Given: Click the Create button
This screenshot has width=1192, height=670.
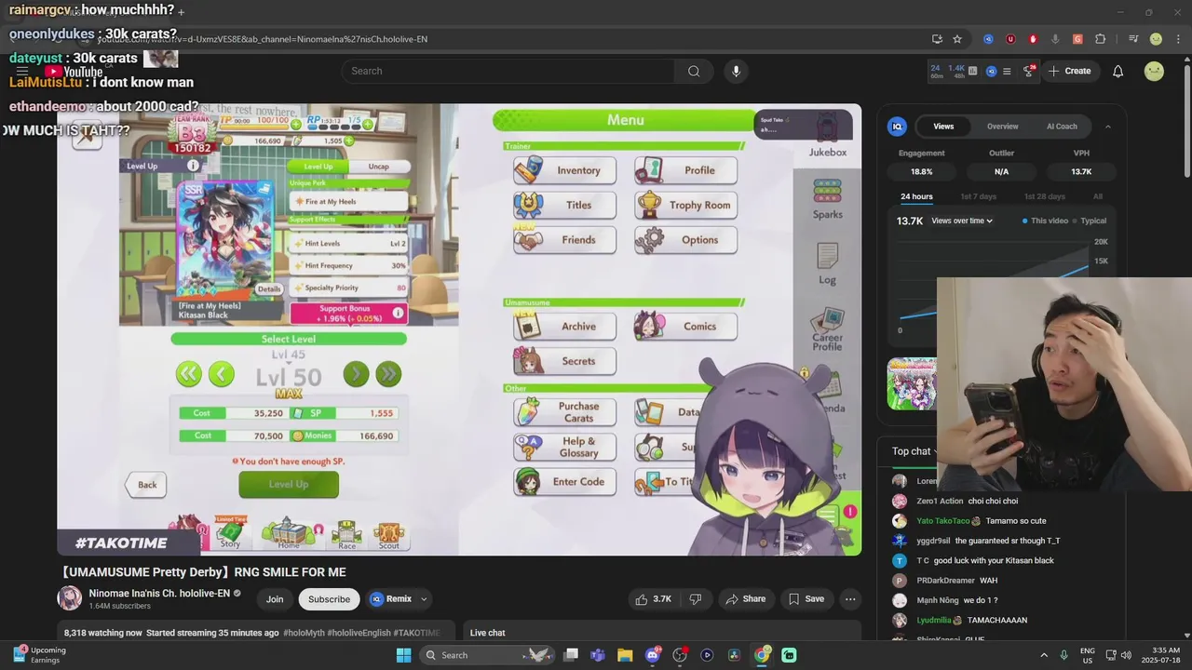Looking at the screenshot, I should [1069, 71].
